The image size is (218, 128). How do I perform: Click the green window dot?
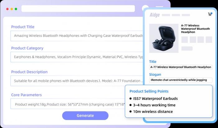(x=16, y=9)
